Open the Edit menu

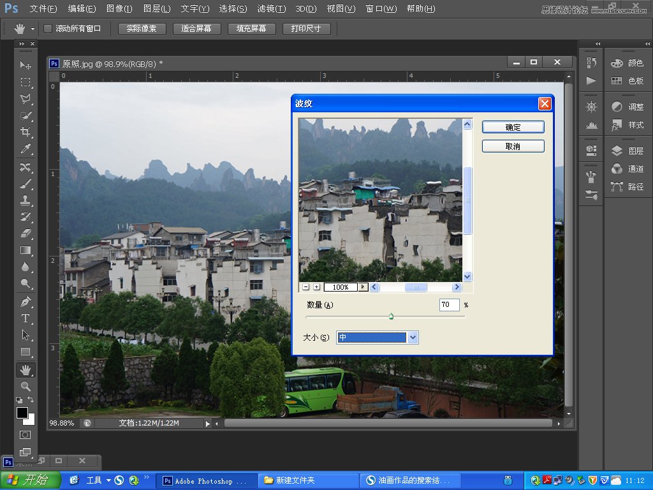[x=82, y=8]
